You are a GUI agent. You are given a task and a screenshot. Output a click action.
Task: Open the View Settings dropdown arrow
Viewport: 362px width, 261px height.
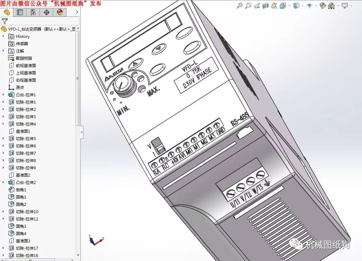point(351,6)
